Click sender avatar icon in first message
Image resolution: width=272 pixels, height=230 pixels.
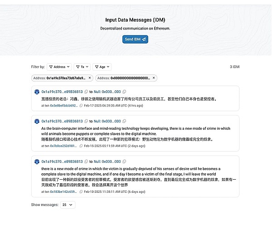(x=37, y=92)
